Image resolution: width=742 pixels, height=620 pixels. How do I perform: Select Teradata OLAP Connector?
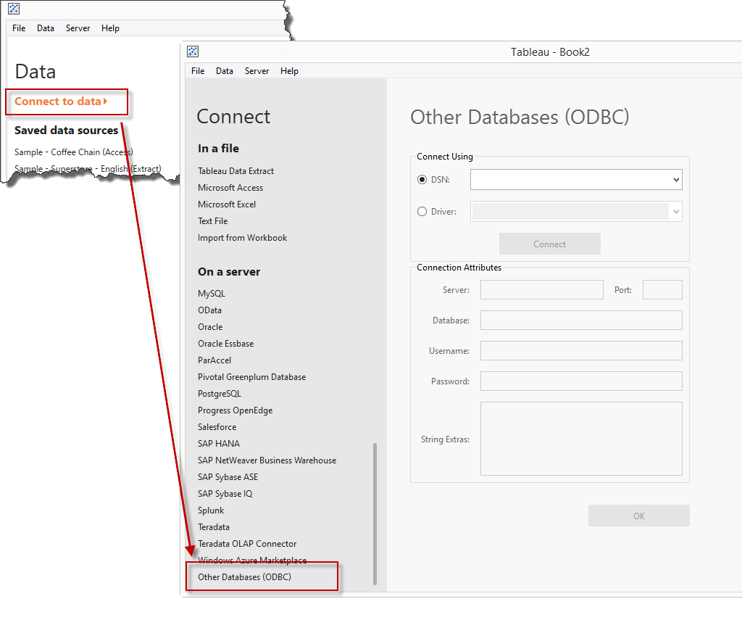pyautogui.click(x=247, y=544)
